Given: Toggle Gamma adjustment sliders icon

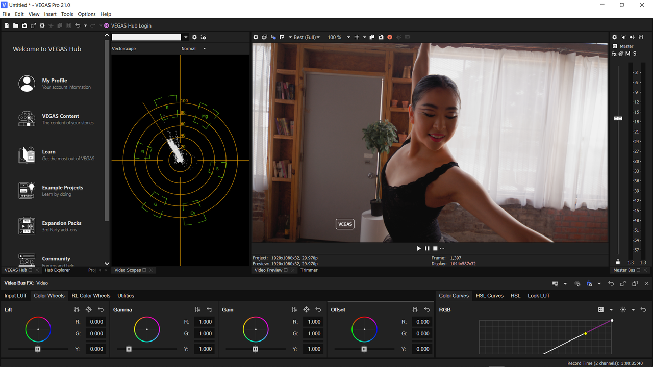Looking at the screenshot, I should [197, 310].
